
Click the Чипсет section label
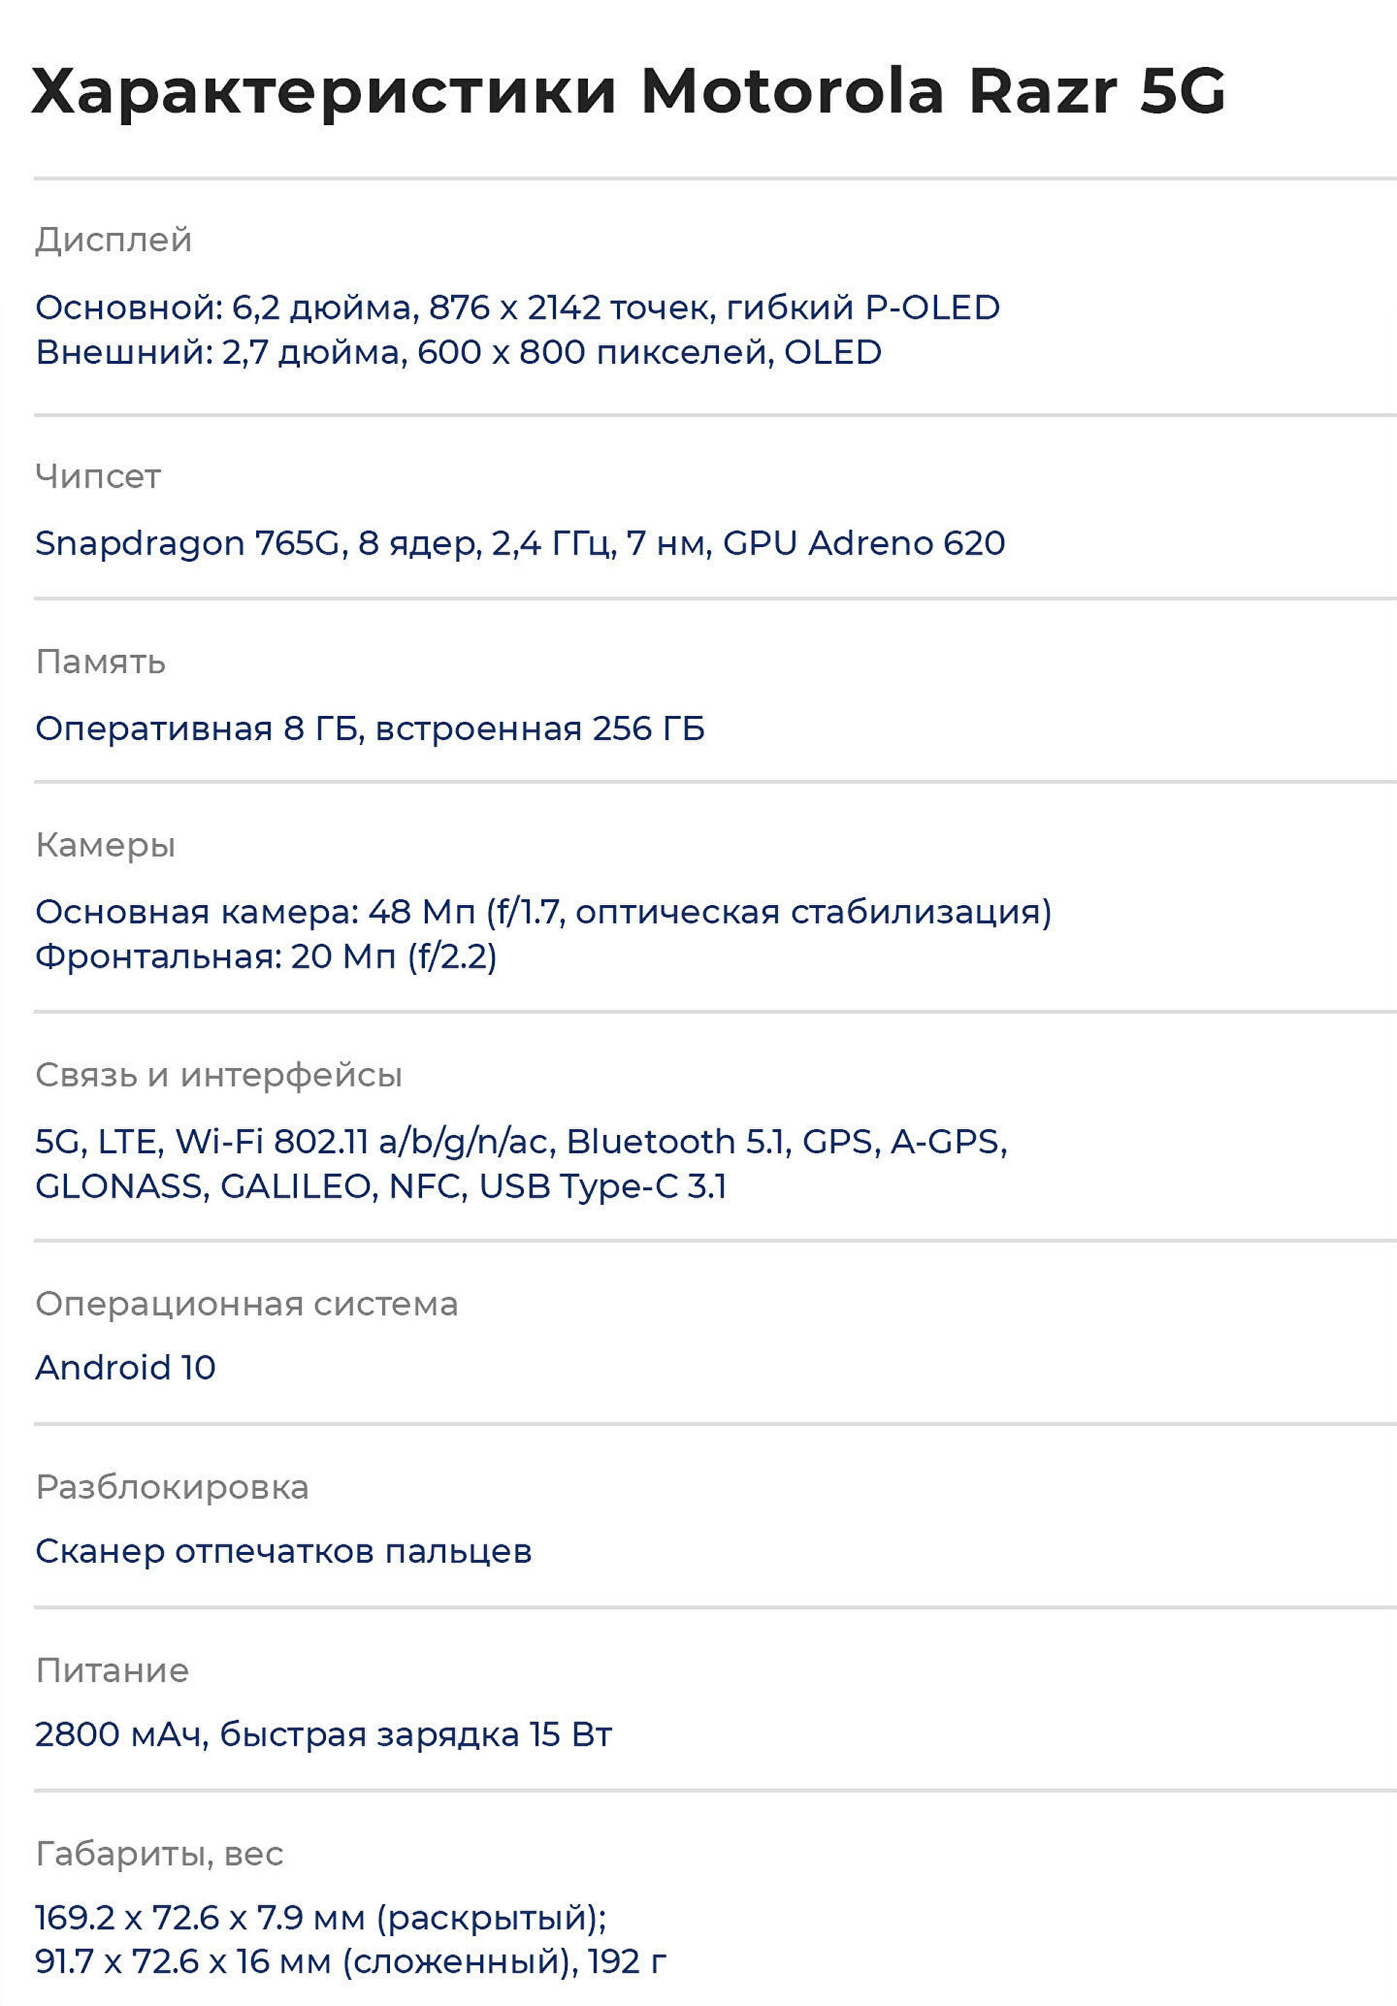(x=97, y=476)
